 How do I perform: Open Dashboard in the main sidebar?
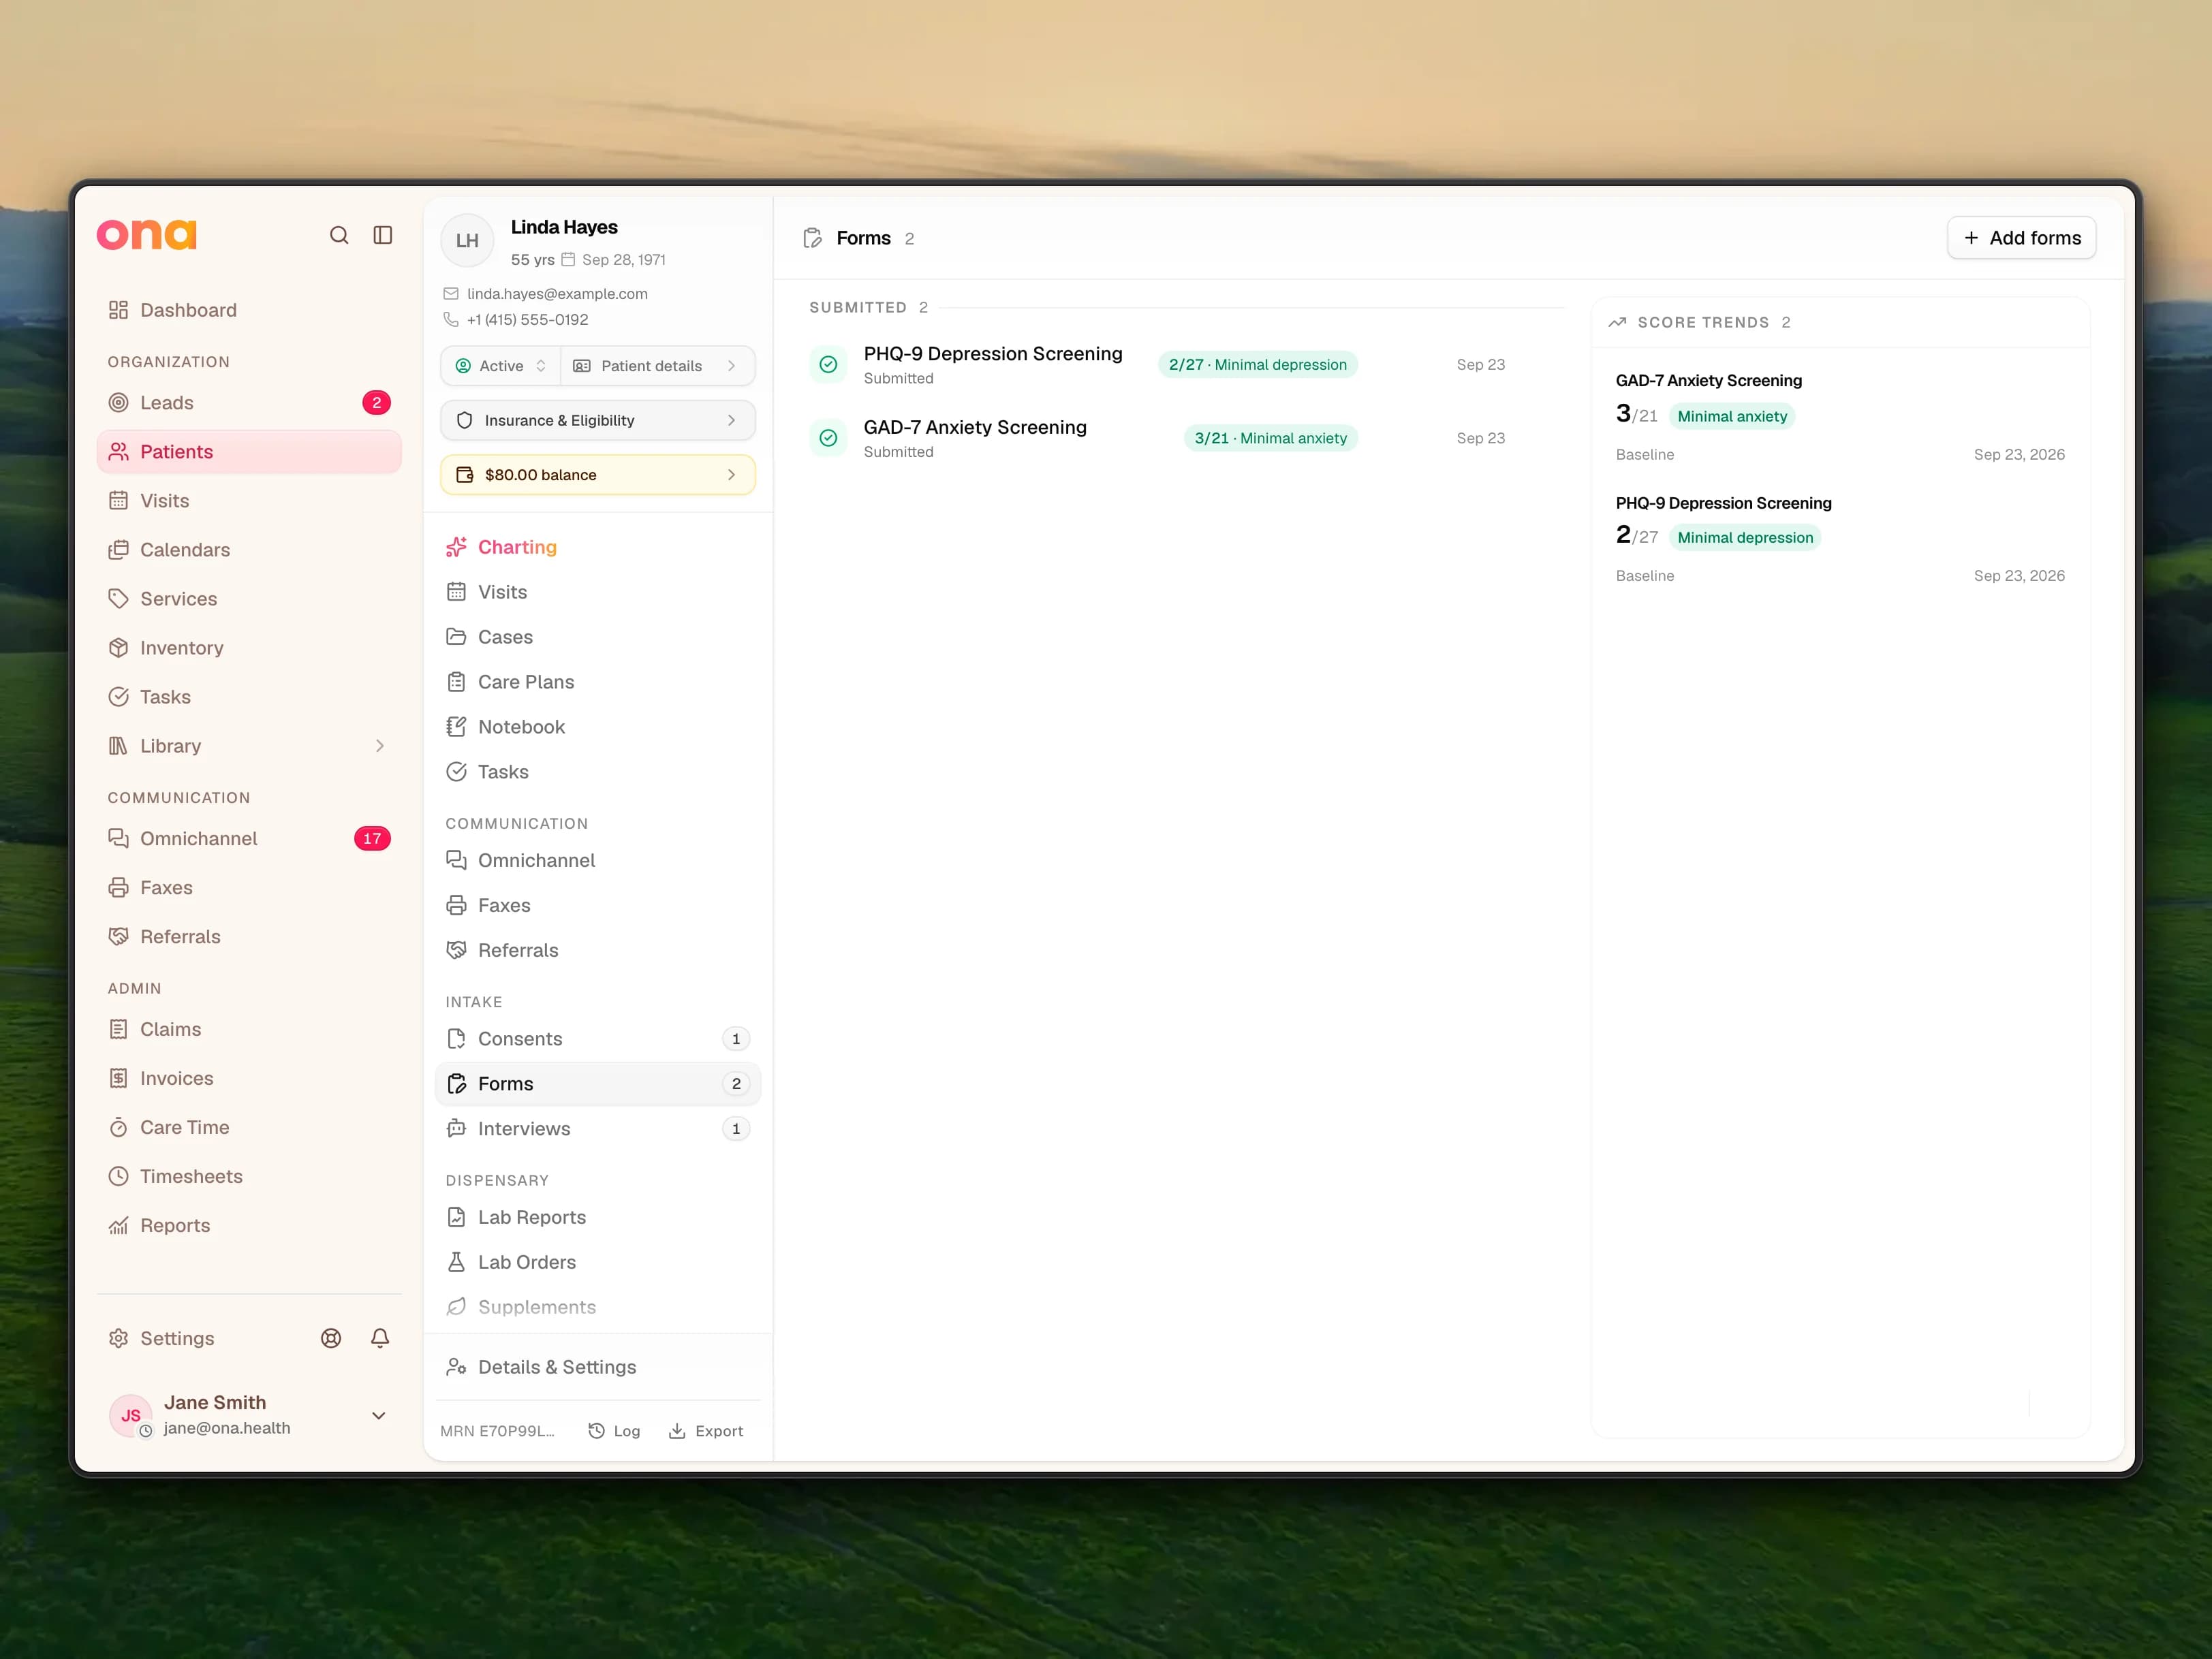click(250, 310)
